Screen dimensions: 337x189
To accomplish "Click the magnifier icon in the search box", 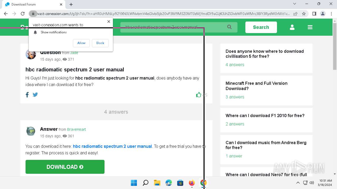I will click(x=229, y=27).
